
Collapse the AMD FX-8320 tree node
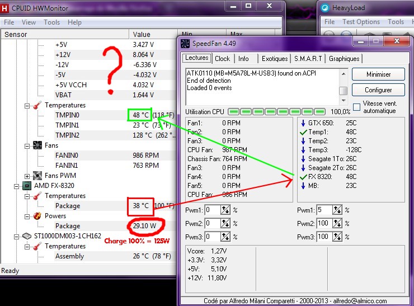[16, 186]
